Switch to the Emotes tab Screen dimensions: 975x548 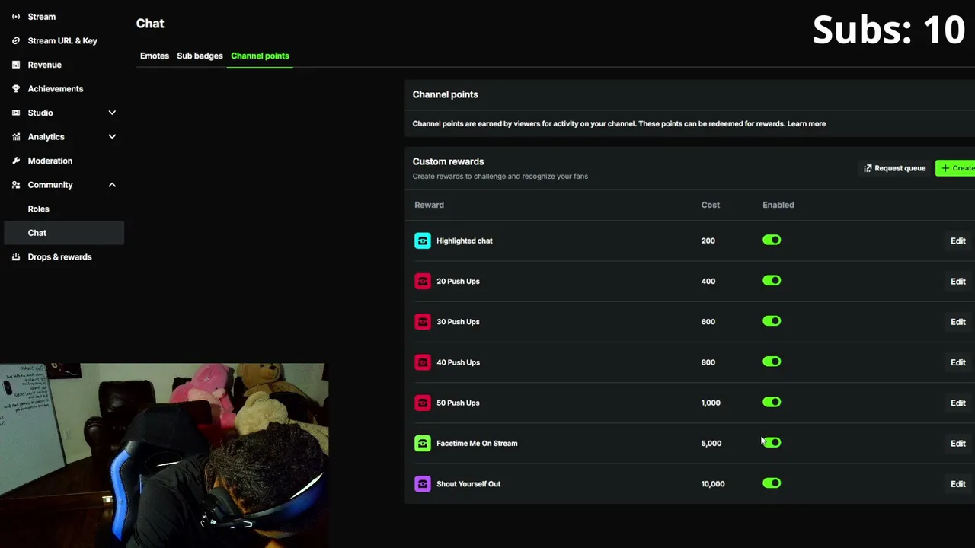coord(155,56)
